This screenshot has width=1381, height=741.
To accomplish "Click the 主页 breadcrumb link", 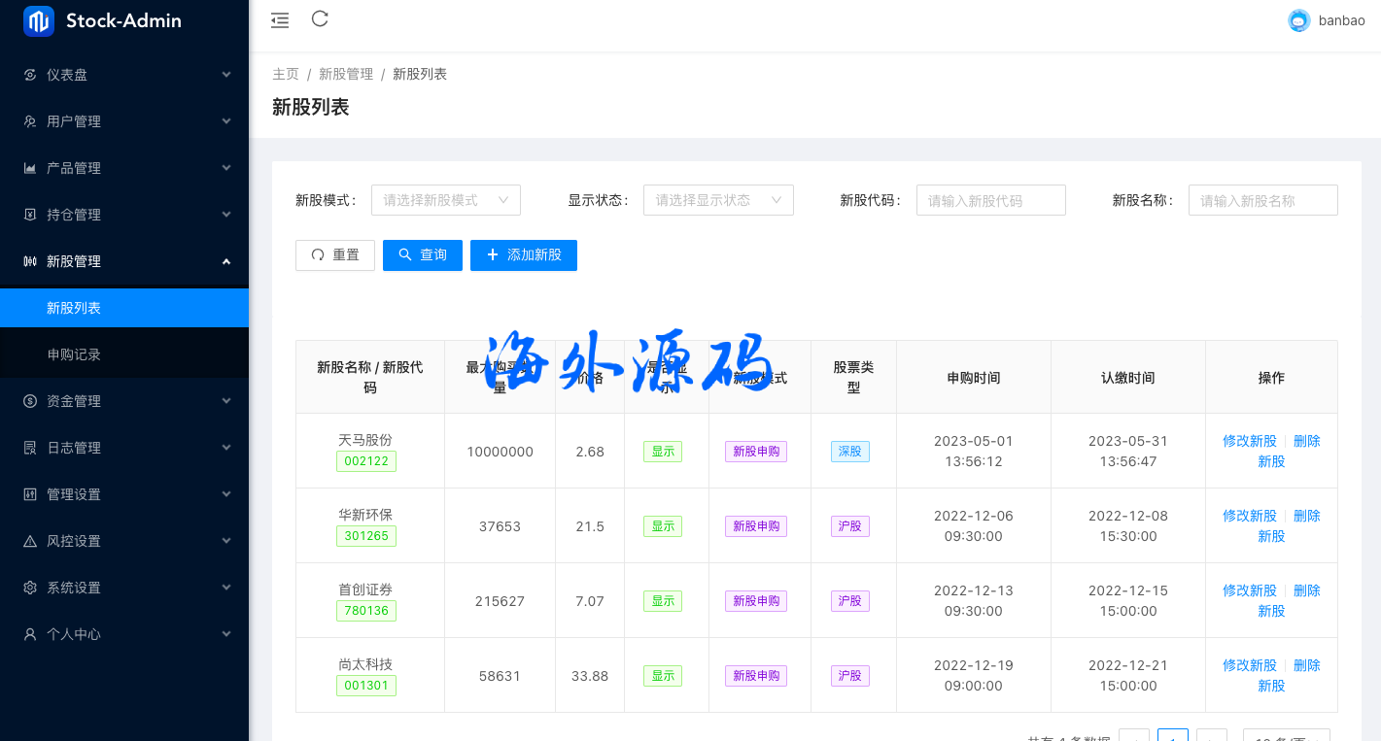I will [286, 75].
